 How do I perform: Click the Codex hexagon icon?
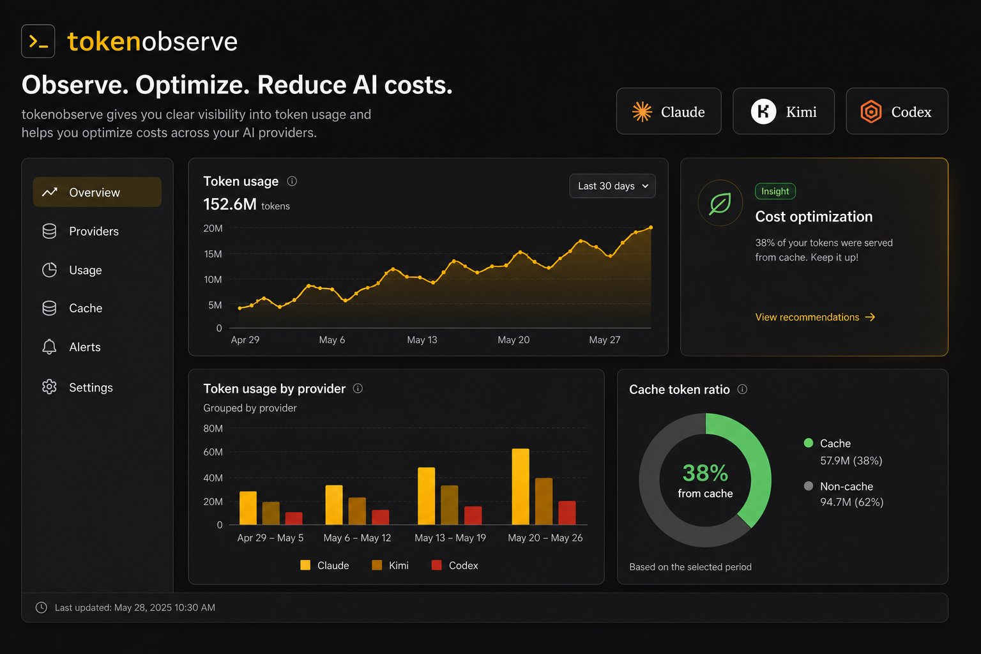click(871, 112)
